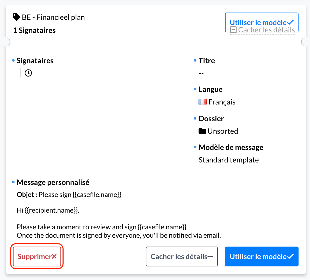Click top outlined Utiliser le modèle button
This screenshot has height=280, width=310.
click(x=262, y=22)
